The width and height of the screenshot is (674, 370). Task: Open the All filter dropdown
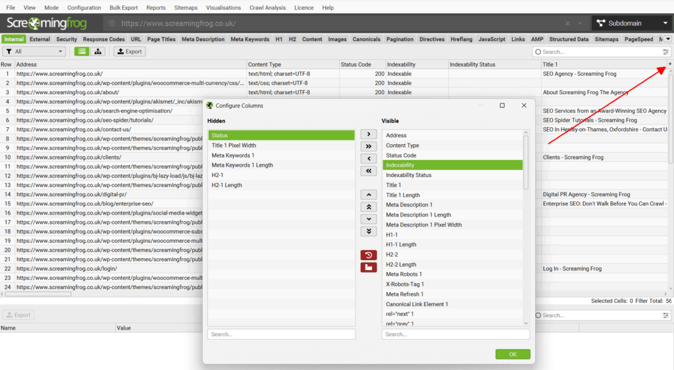pos(34,51)
